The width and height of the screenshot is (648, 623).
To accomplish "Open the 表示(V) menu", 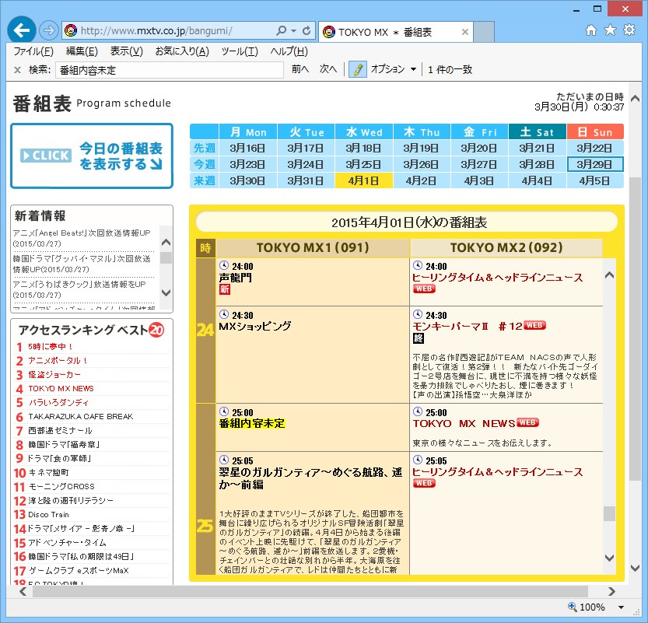I will [x=127, y=51].
